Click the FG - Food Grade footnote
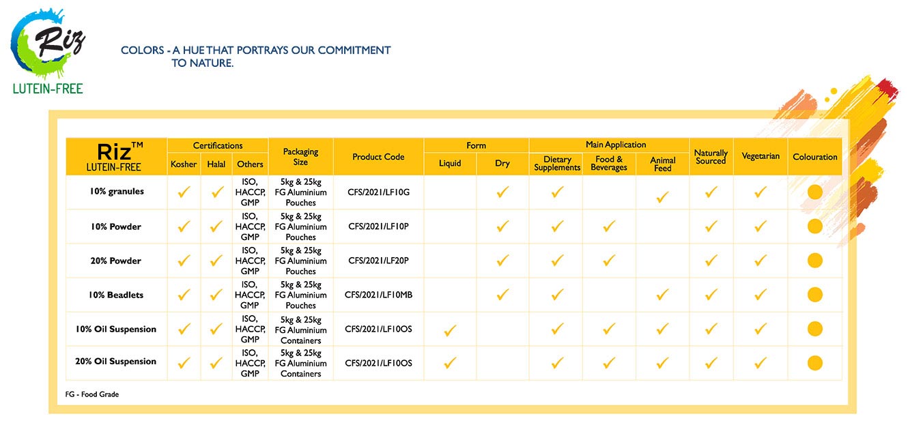This screenshot has width=908, height=440. [92, 394]
